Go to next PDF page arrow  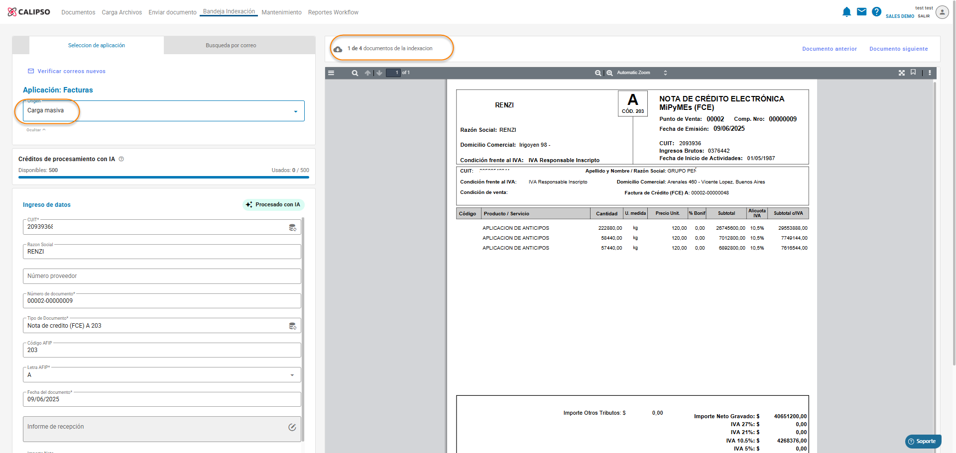click(379, 73)
